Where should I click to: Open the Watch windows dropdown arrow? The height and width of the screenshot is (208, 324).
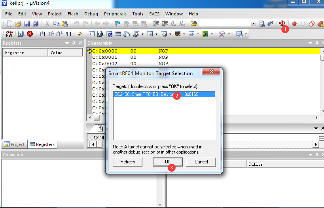tap(142, 34)
